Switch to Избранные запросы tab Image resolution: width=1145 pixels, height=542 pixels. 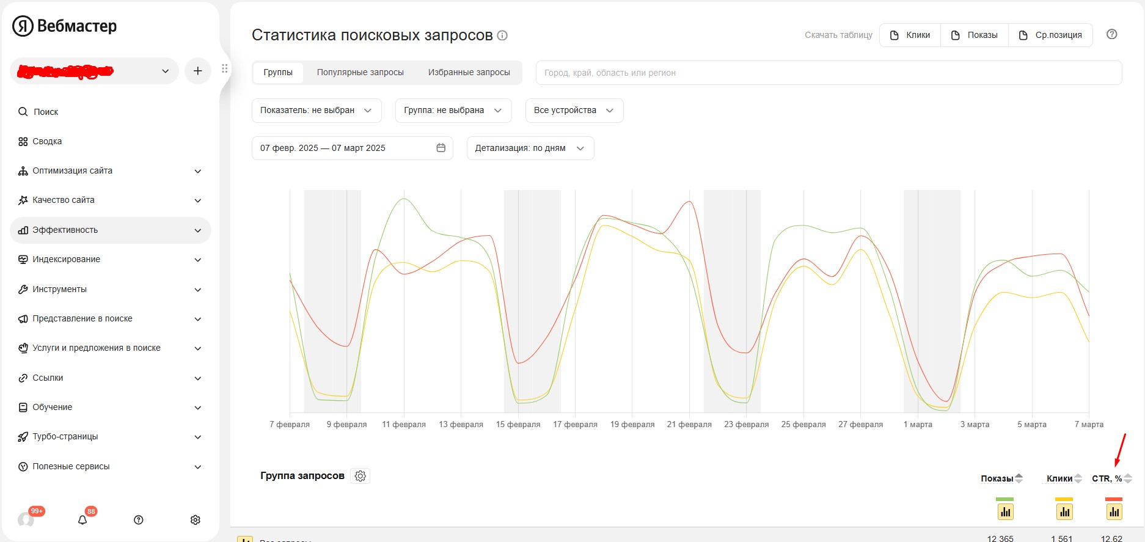coord(469,72)
